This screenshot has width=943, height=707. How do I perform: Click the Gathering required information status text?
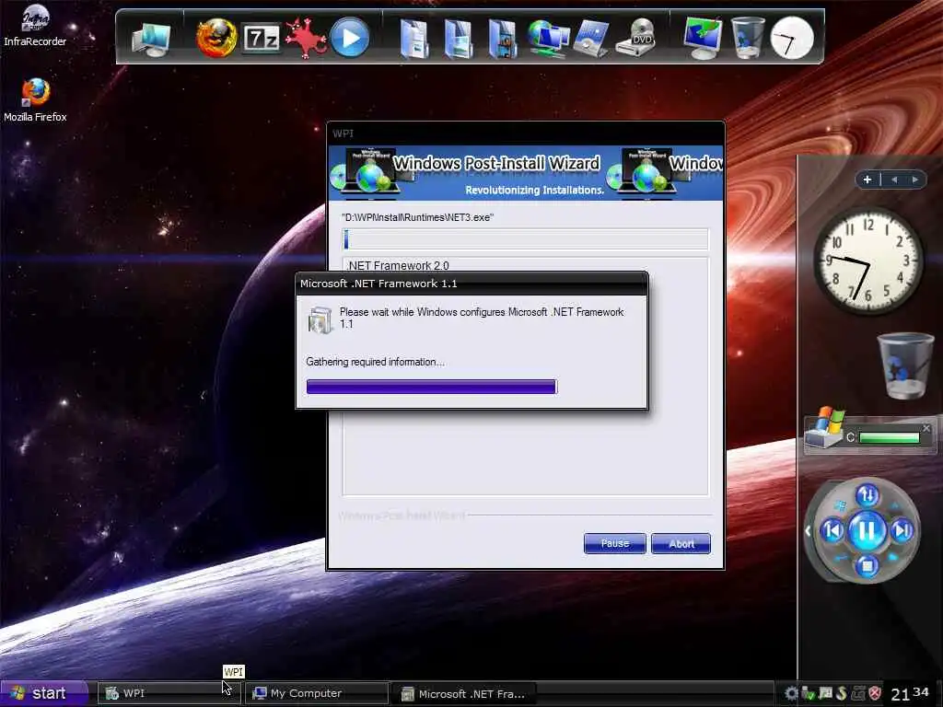coord(376,362)
